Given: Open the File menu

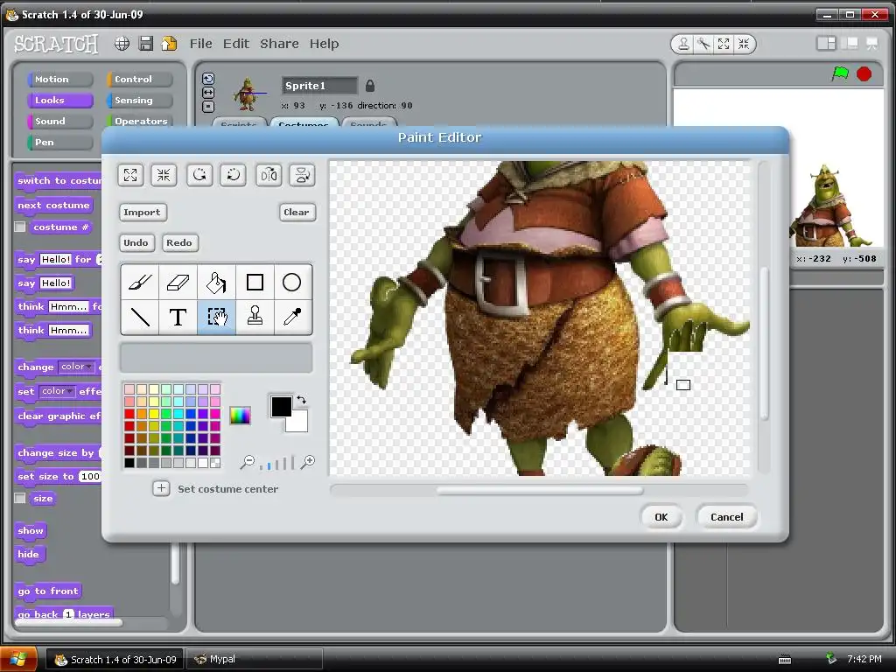Looking at the screenshot, I should pyautogui.click(x=200, y=44).
